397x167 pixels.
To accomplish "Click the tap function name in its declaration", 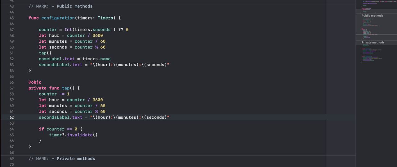I will point(66,88).
